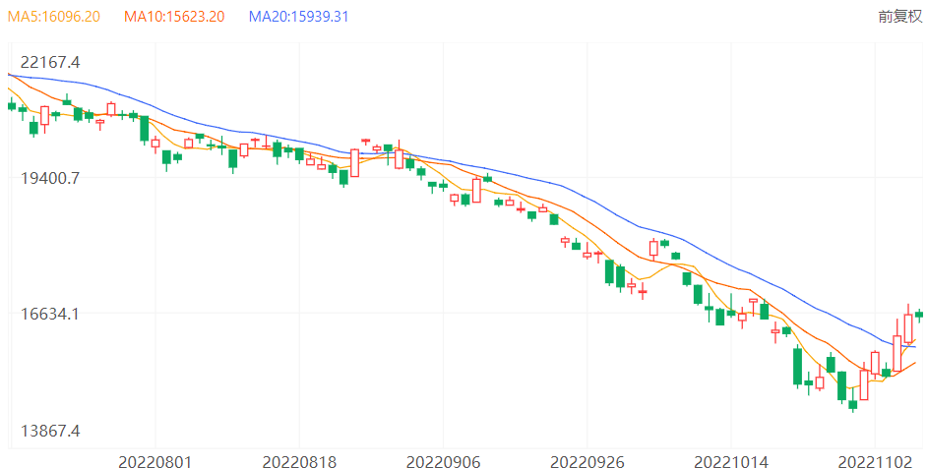
Task: Open the 前复权 price adjustment option
Action: (x=899, y=17)
